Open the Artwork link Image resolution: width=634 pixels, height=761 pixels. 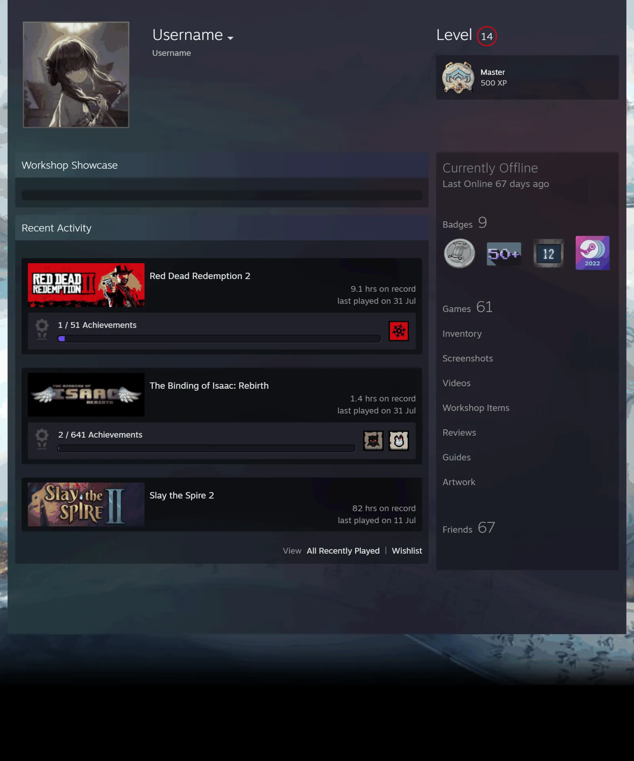pos(459,482)
